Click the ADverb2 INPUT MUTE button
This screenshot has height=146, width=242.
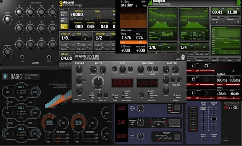pyautogui.click(x=203, y=140)
